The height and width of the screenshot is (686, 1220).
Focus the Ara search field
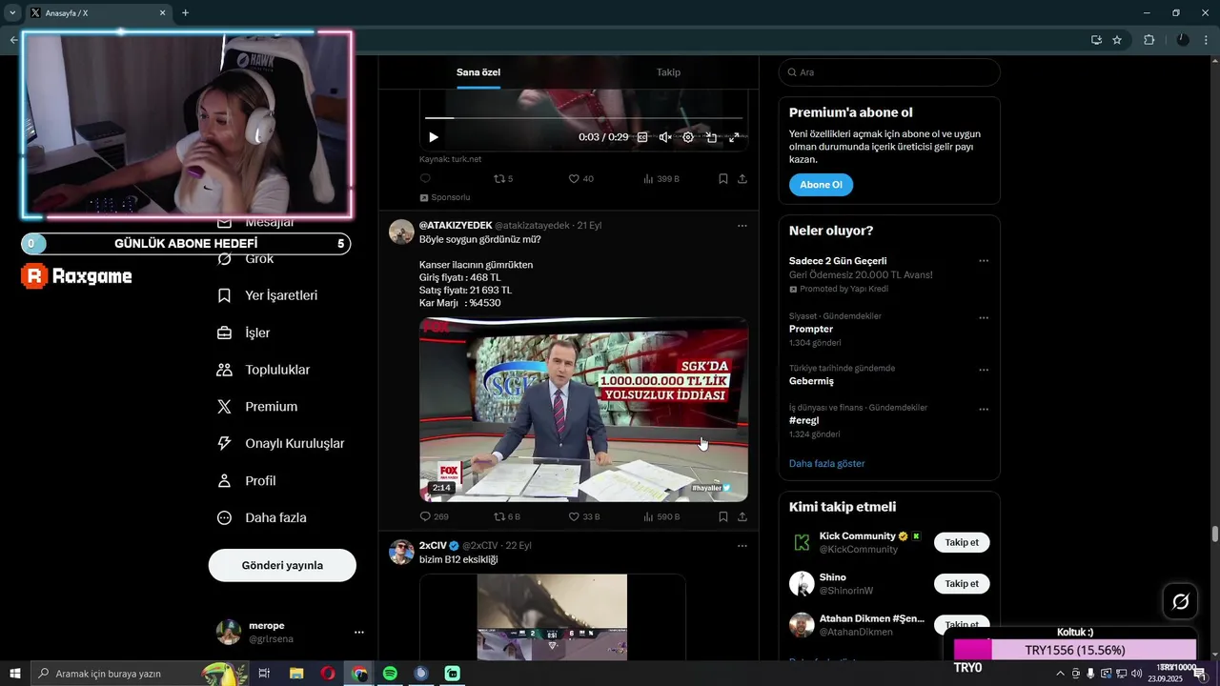[889, 72]
